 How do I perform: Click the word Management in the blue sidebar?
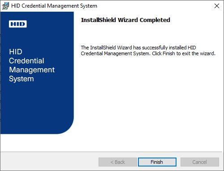pos(32,70)
